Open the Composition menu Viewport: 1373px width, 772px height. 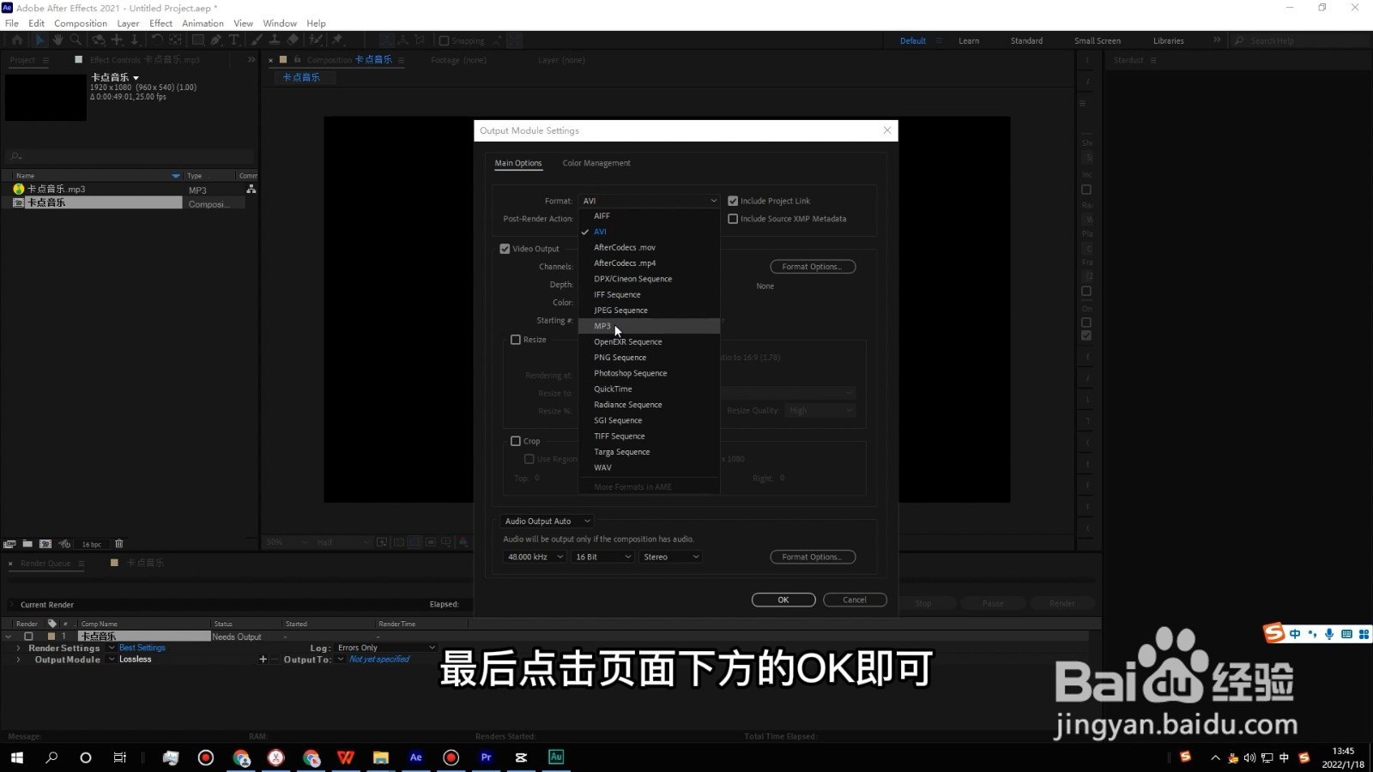coord(80,23)
